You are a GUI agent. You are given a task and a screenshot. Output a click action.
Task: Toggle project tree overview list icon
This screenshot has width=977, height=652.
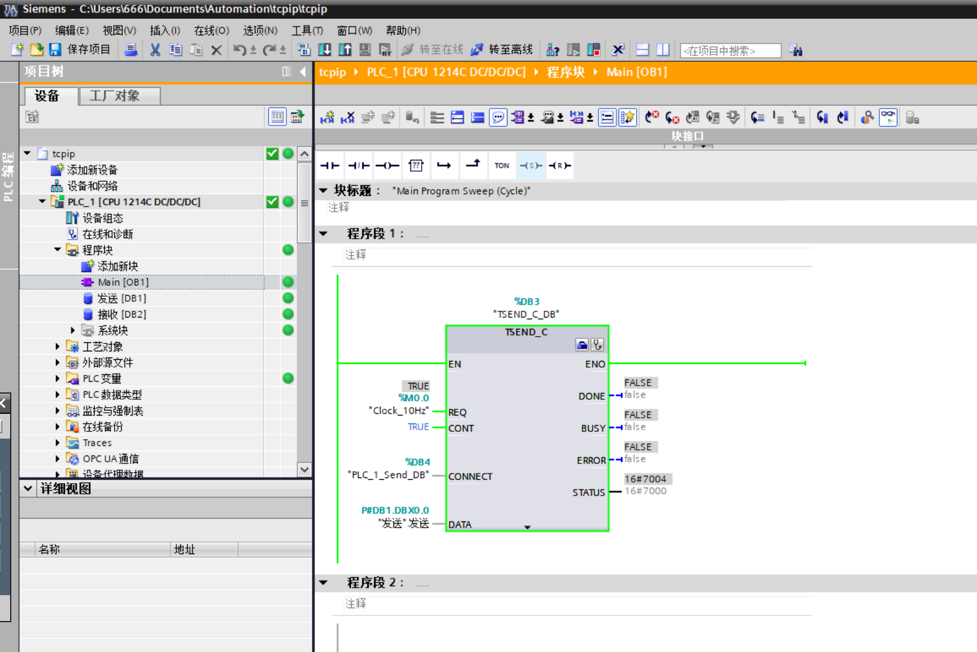pos(277,117)
